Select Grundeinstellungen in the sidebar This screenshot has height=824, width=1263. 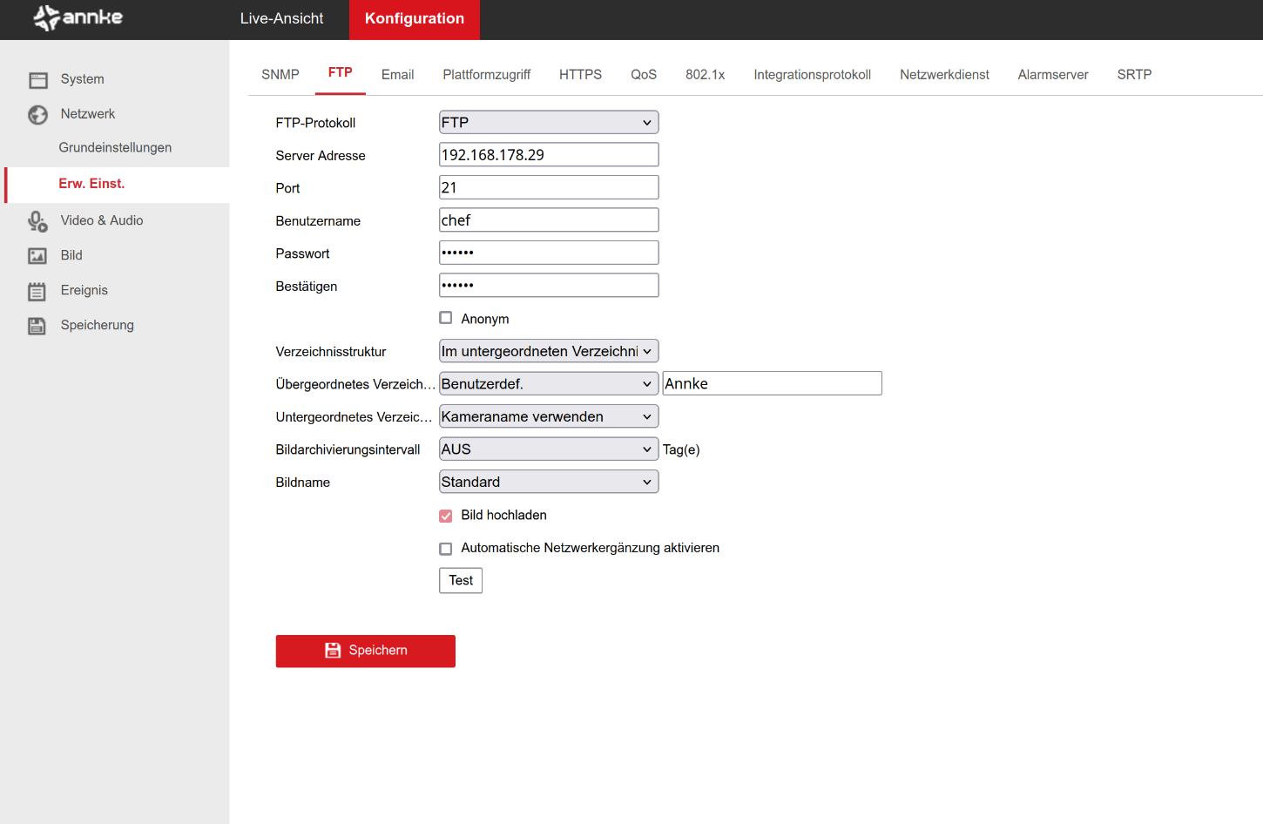click(x=115, y=148)
